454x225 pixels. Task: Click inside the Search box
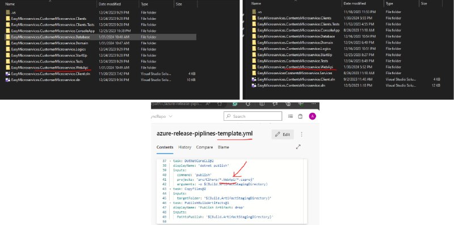point(253,116)
